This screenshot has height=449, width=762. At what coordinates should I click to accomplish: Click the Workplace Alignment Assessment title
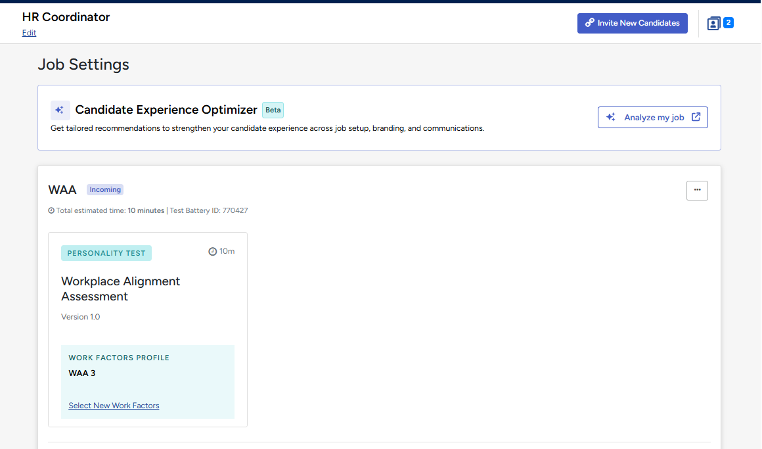click(120, 289)
